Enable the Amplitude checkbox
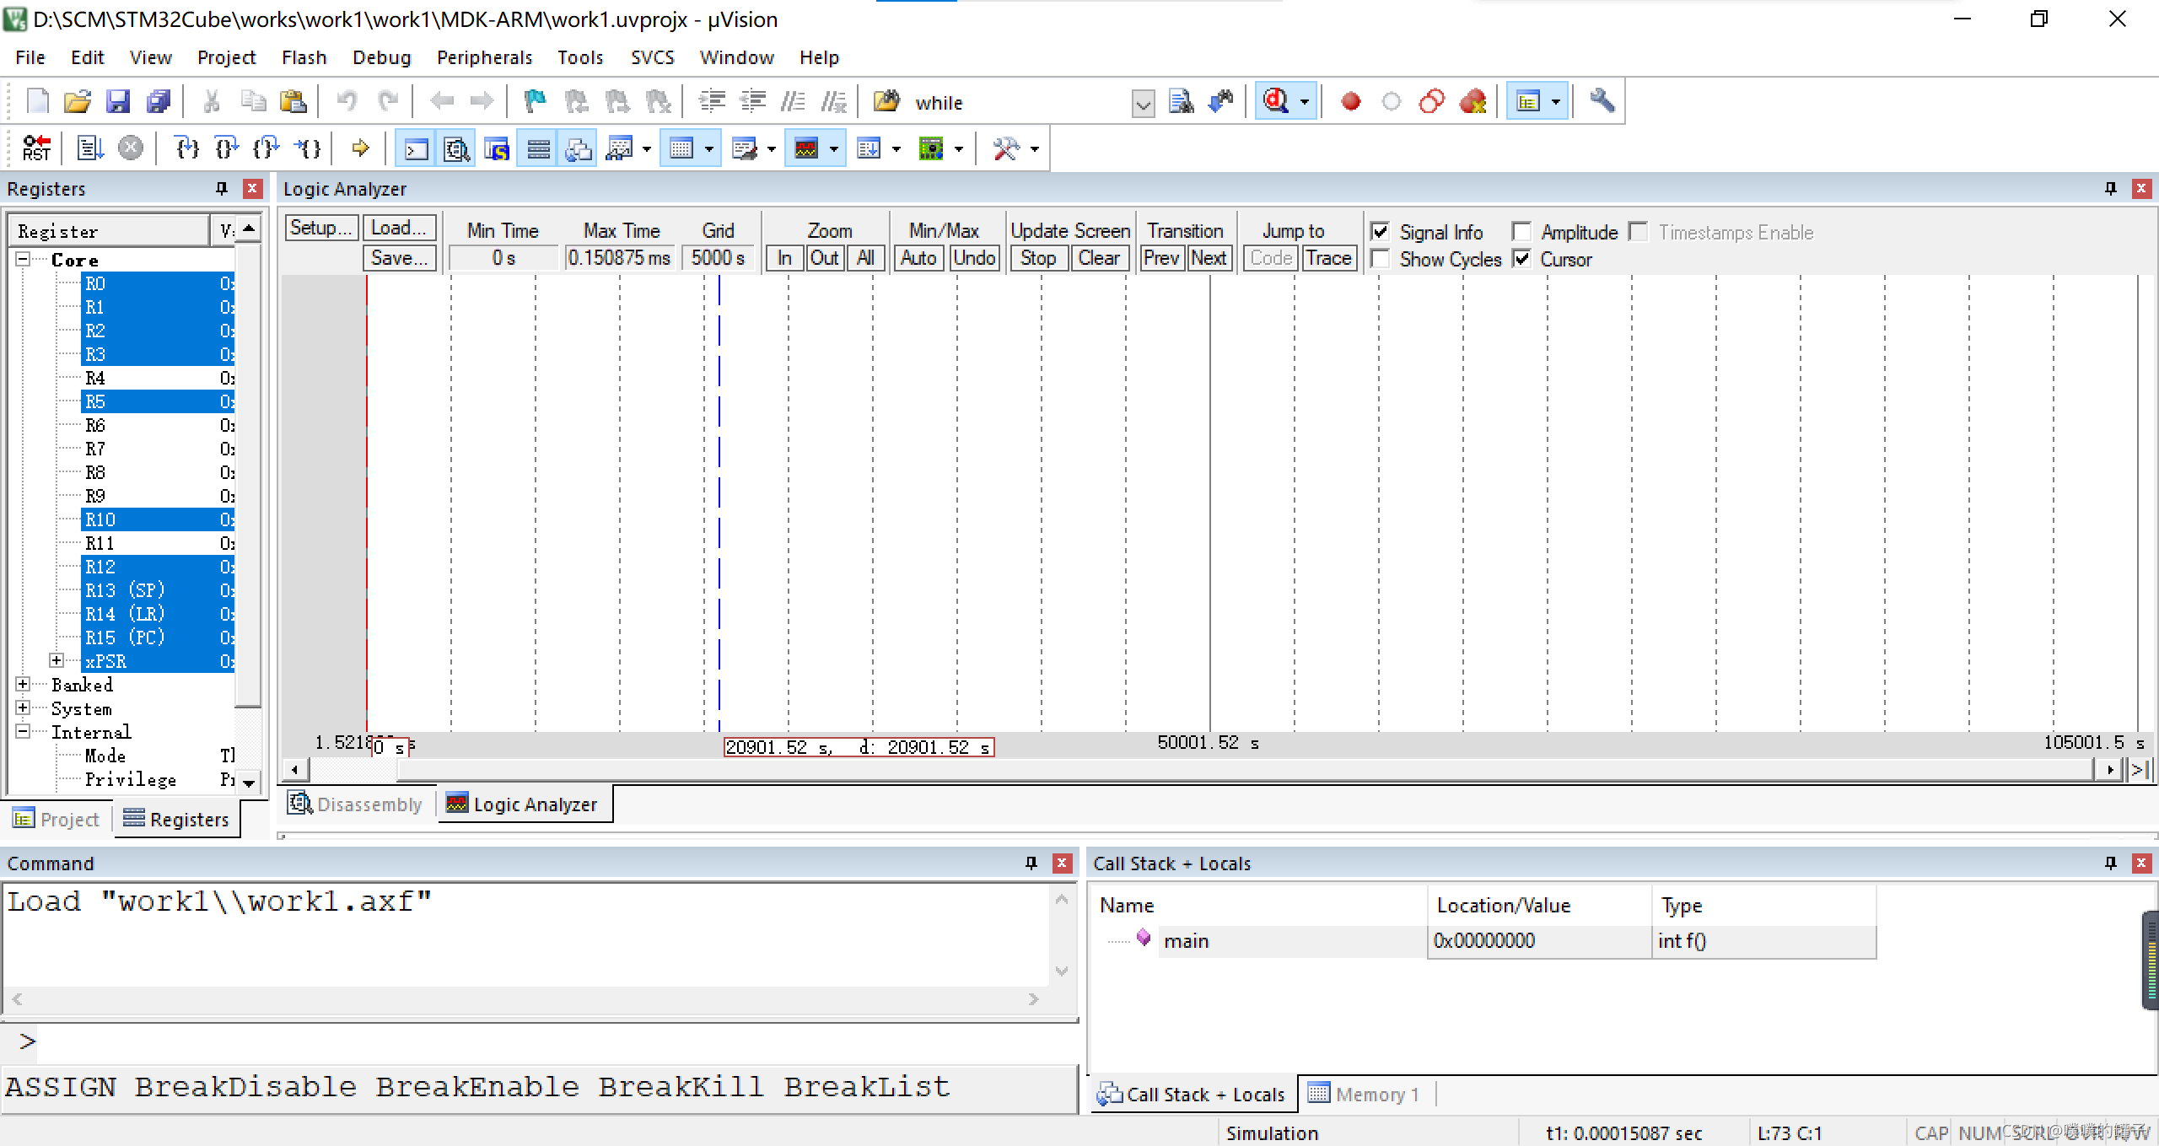The image size is (2159, 1146). point(1521,232)
